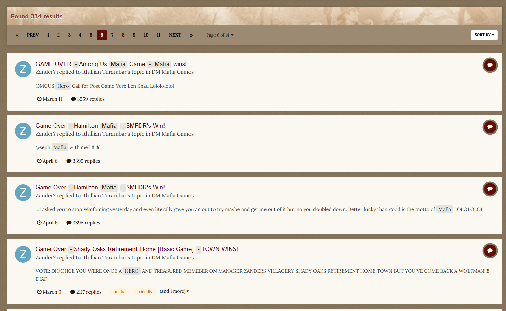Click the NEXT pagination button
Screen dimensions: 506x311
pyautogui.click(x=175, y=35)
